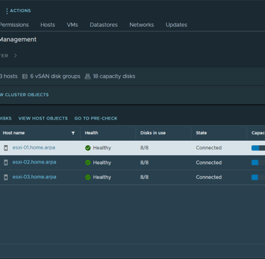Click the 6 vSAN disk groups label
Viewport: 265px width, 259px height.
click(x=55, y=76)
